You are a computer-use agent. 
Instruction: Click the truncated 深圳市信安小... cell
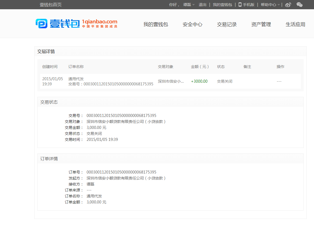point(171,81)
